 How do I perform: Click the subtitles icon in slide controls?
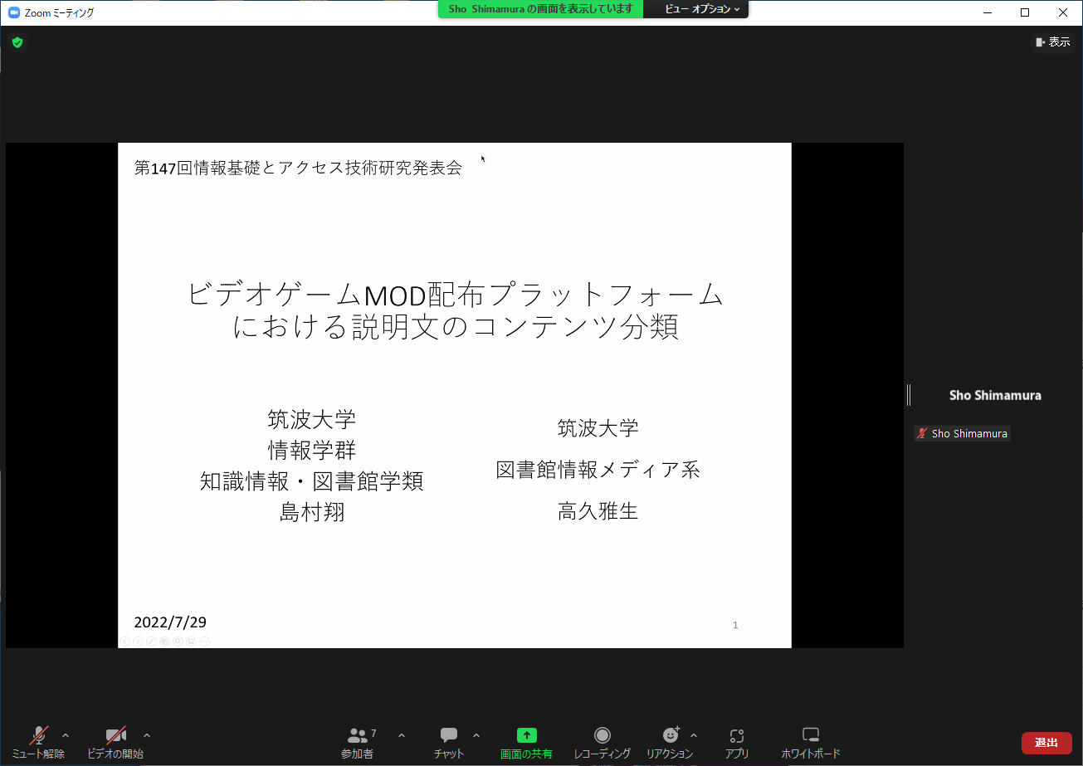pyautogui.click(x=191, y=642)
